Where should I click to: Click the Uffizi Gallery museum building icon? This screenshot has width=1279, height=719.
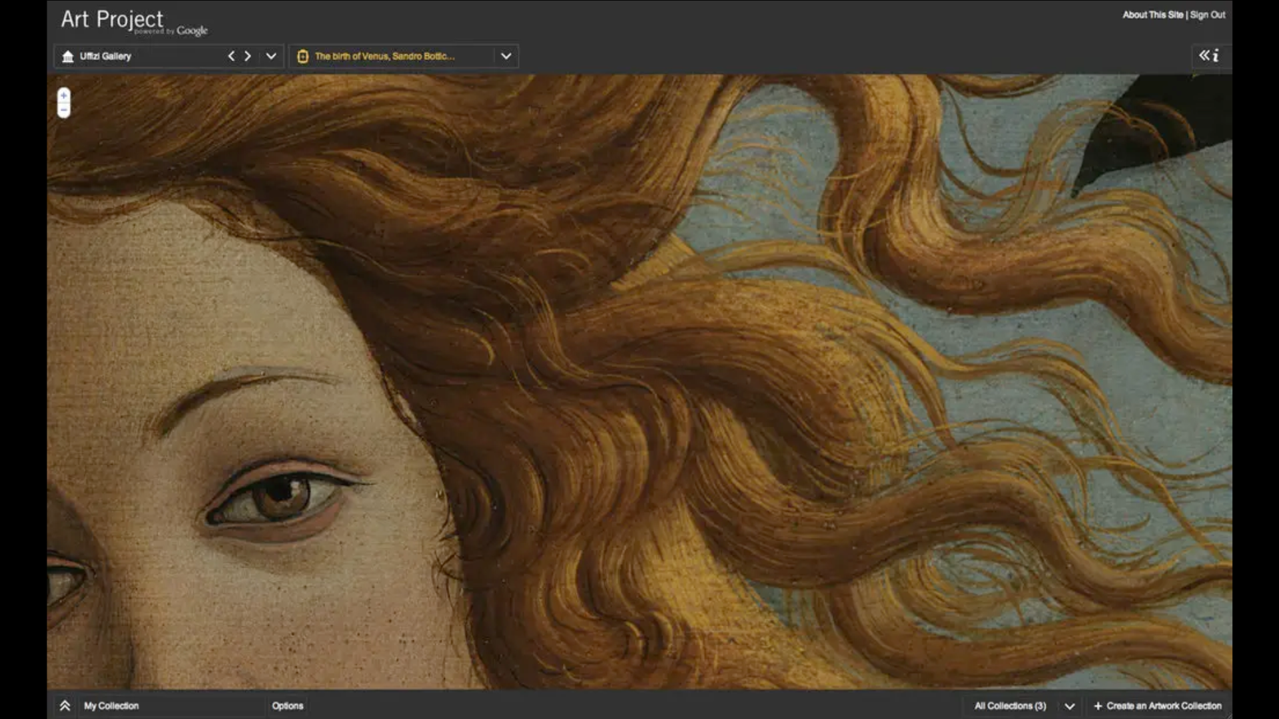68,57
